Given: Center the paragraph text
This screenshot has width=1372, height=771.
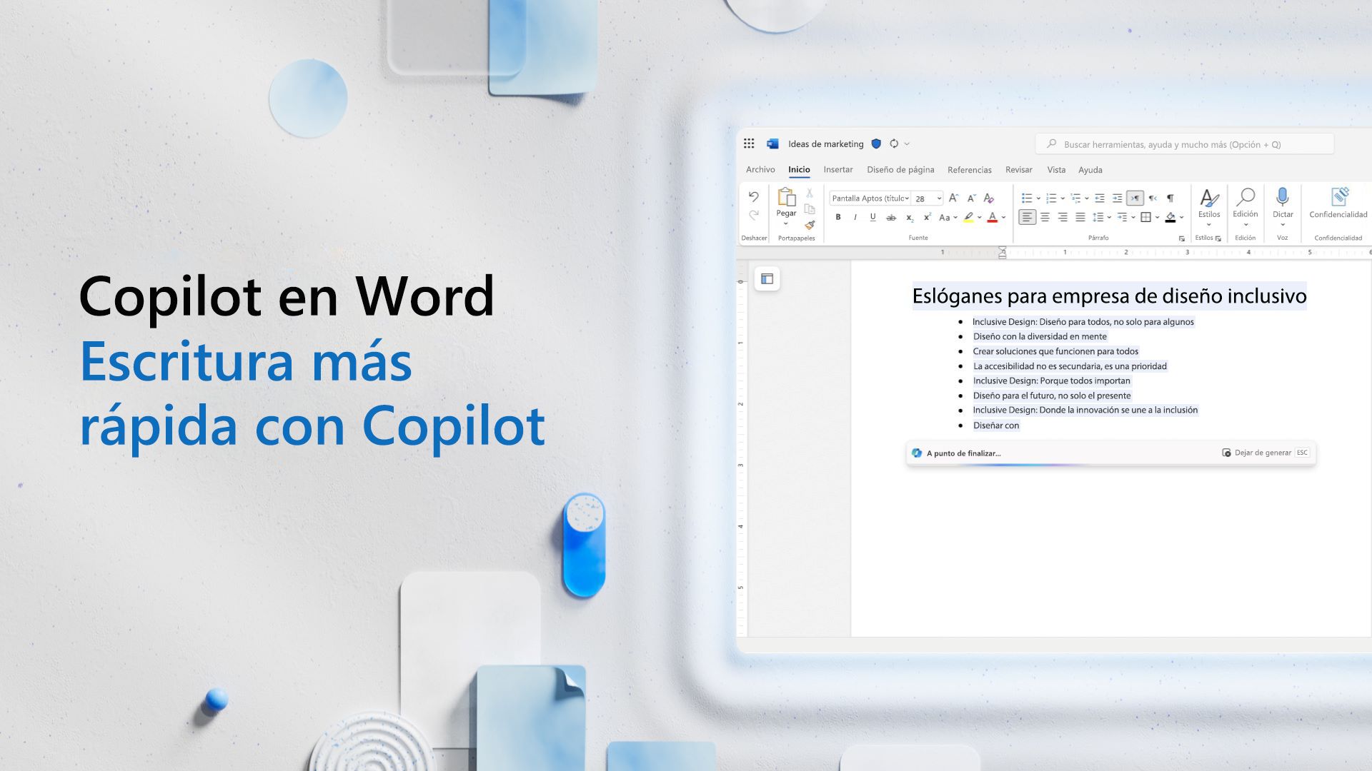Looking at the screenshot, I should [x=1045, y=217].
